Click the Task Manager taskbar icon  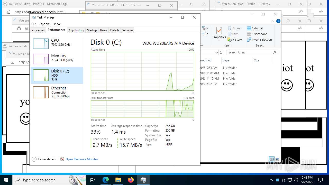143,180
